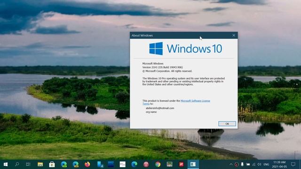Viewport: 301px width, 169px height.
Task: Open the white tile taskbar app
Action: tap(122, 164)
